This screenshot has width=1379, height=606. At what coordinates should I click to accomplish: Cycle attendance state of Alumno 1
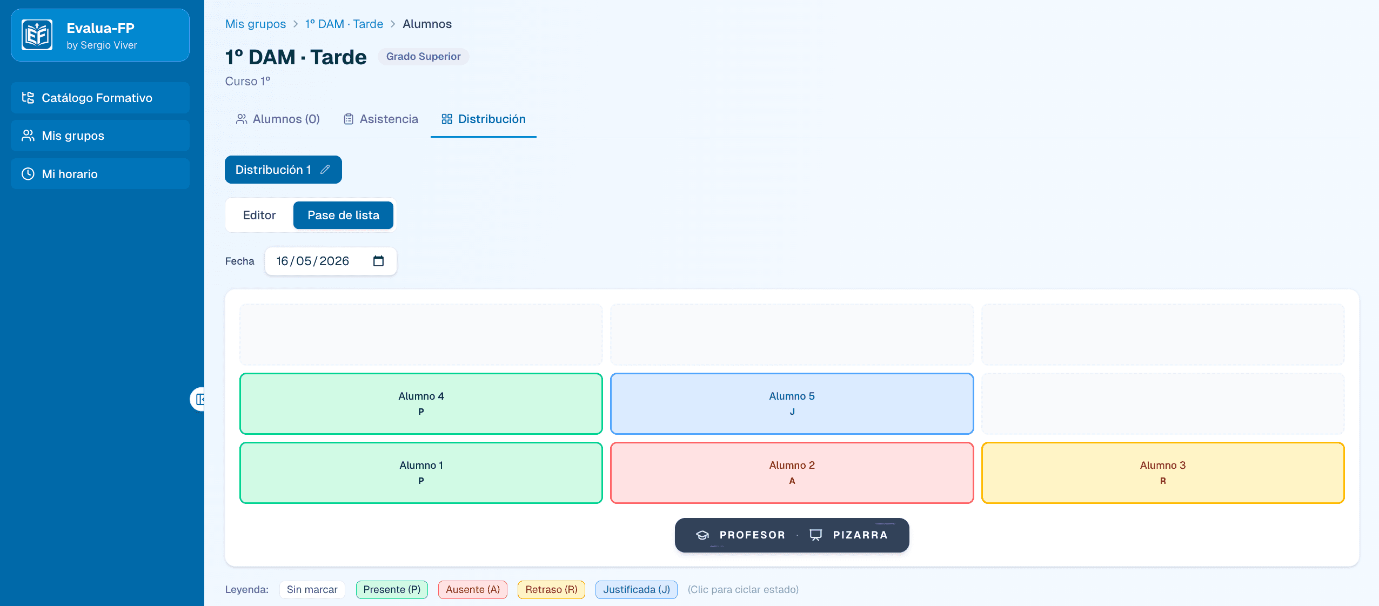click(x=421, y=473)
